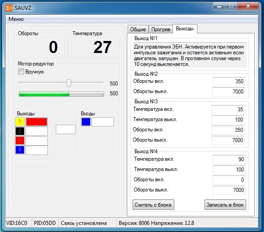Viewport: 264px width, 232px height.
Task: Select the yellow output 1 indicator
Action: pos(20,122)
